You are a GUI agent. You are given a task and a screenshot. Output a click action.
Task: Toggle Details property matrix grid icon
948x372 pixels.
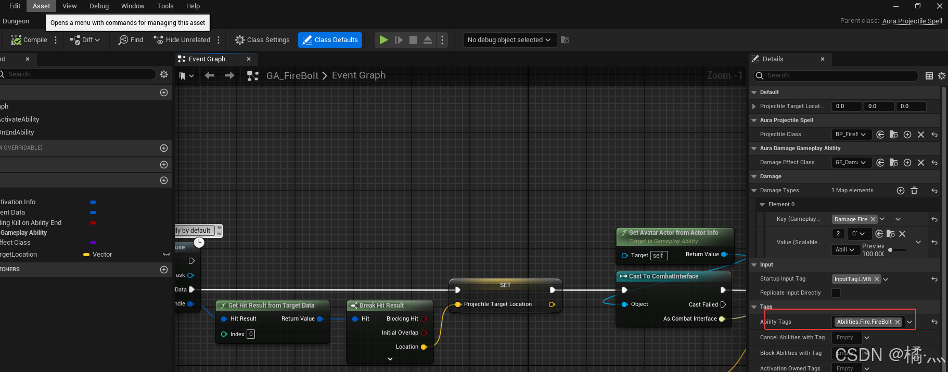[929, 76]
